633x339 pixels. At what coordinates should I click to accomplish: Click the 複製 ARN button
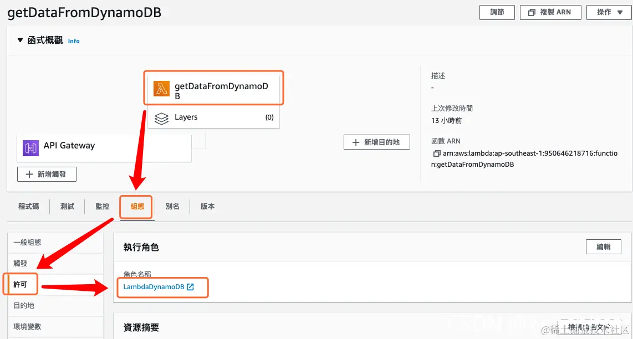tap(550, 13)
